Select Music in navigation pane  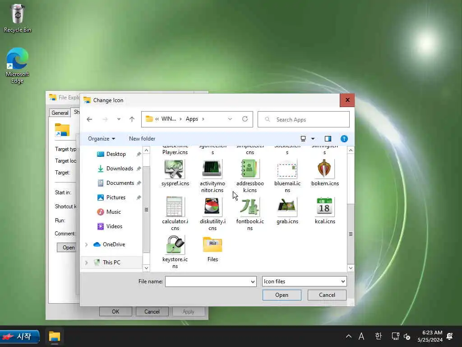113,212
